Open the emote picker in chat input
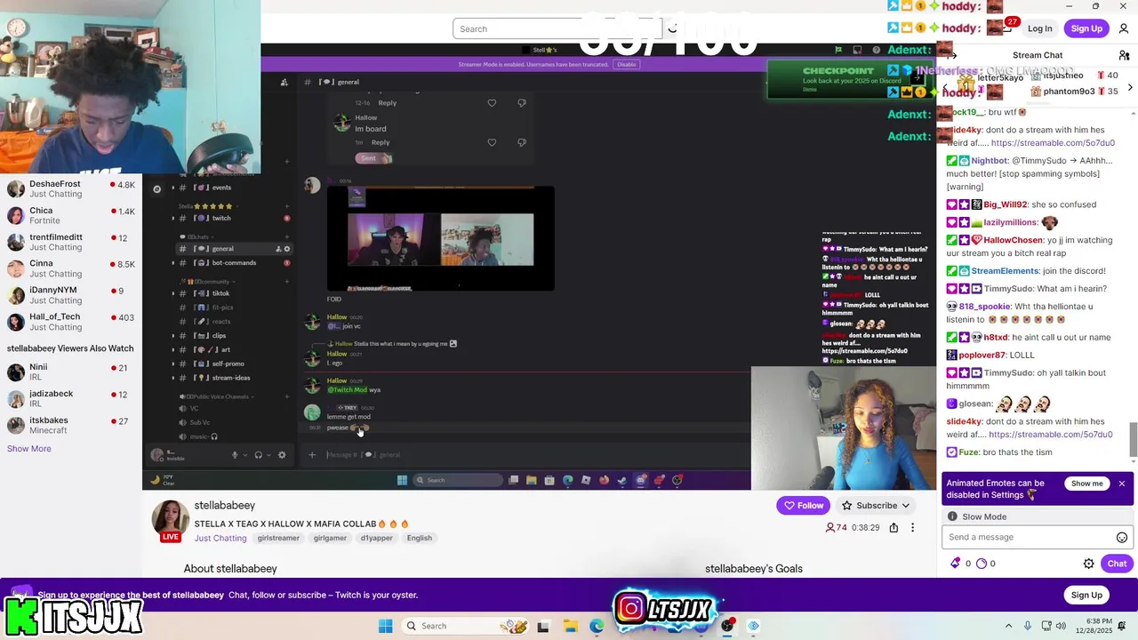The image size is (1138, 640). pyautogui.click(x=1121, y=537)
